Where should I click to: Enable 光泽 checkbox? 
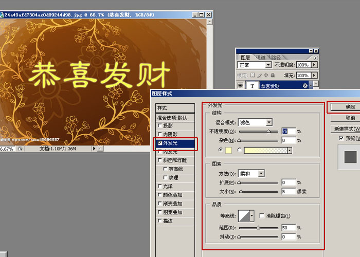point(160,186)
